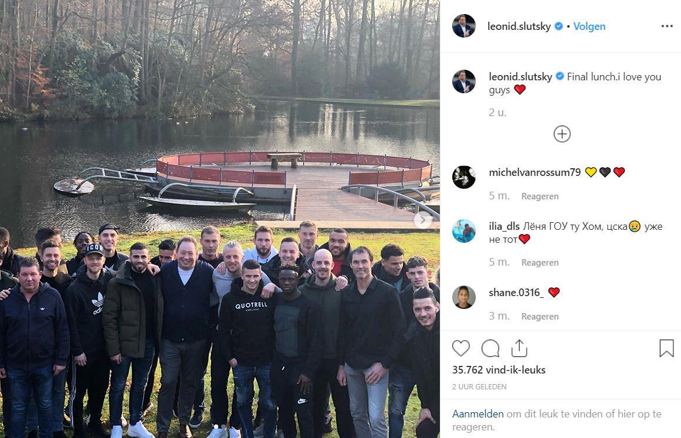
Task: View the 35.762 vind-ik-leuks likes list
Action: 499,370
